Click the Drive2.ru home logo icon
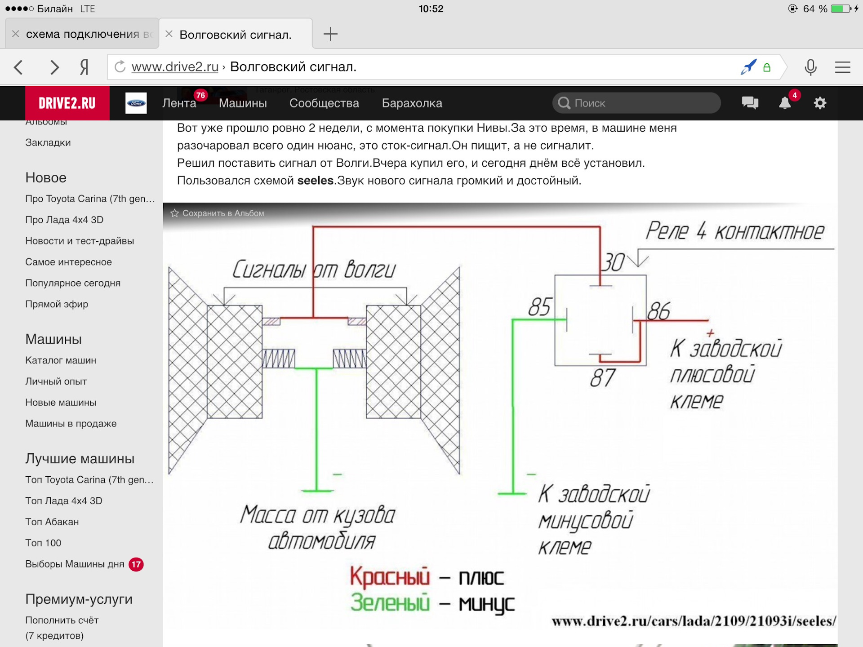This screenshot has height=647, width=863. coord(65,103)
